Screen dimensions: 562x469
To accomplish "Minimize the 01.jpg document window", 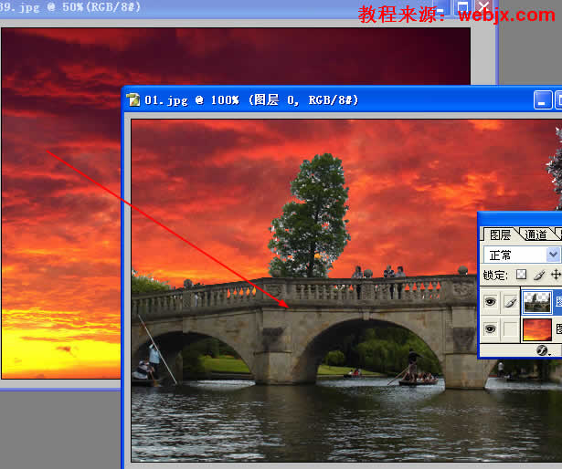I will pyautogui.click(x=542, y=99).
